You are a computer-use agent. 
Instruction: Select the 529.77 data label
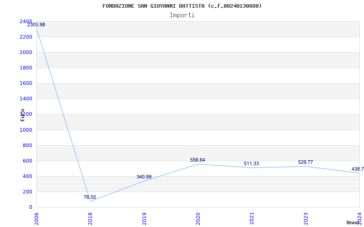coord(305,162)
